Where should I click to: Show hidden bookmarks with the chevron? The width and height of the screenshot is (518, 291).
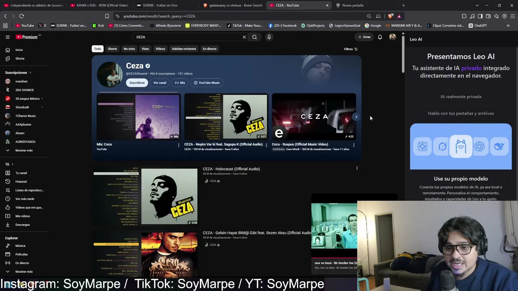[508, 25]
